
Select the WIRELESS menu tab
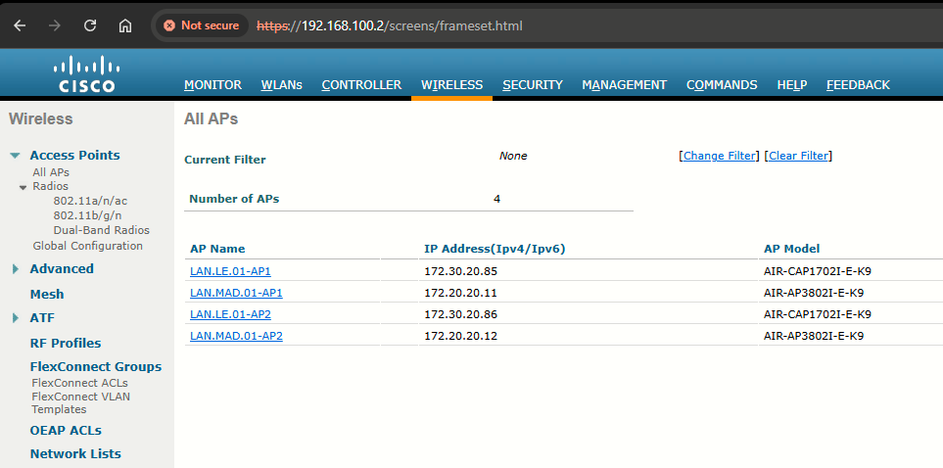pyautogui.click(x=451, y=85)
